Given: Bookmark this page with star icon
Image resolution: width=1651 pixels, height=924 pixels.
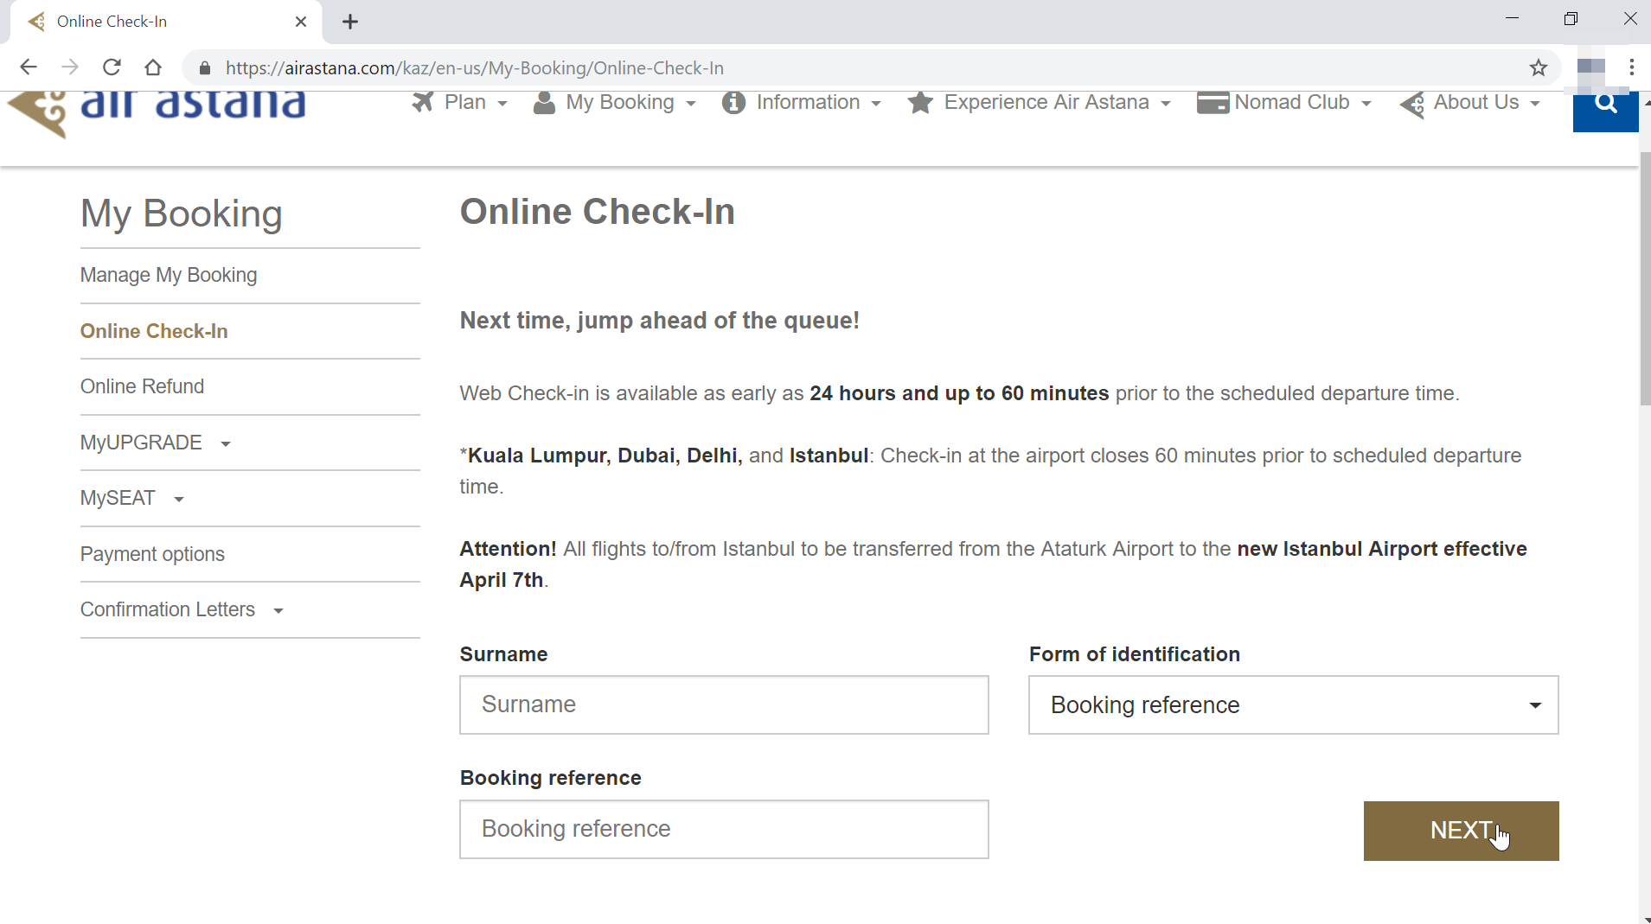Looking at the screenshot, I should click(x=1539, y=67).
